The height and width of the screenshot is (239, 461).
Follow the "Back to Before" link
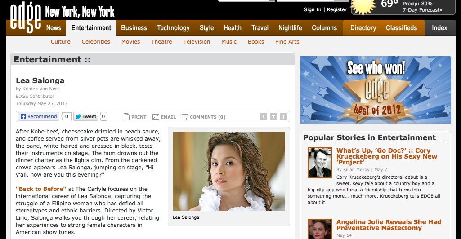[41, 189]
